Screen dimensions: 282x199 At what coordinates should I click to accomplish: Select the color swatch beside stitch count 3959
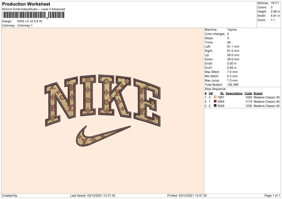(215, 101)
